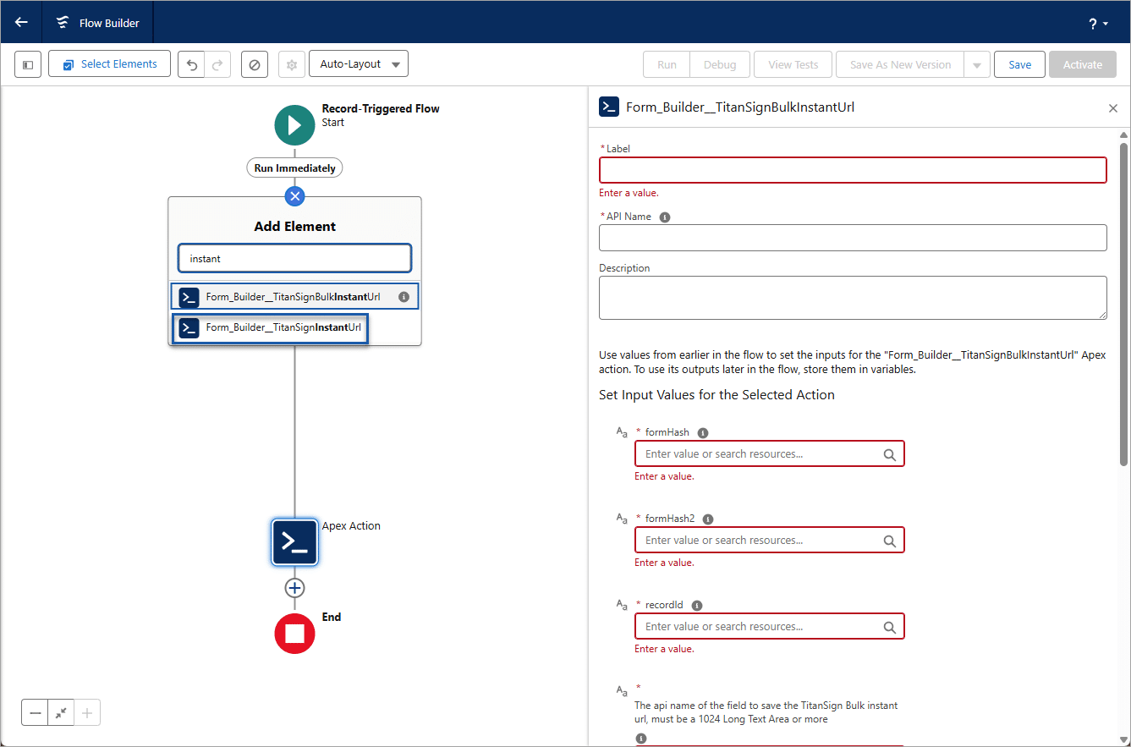Image resolution: width=1131 pixels, height=747 pixels.
Task: Click the settings gear icon in toolbar
Action: click(x=292, y=64)
